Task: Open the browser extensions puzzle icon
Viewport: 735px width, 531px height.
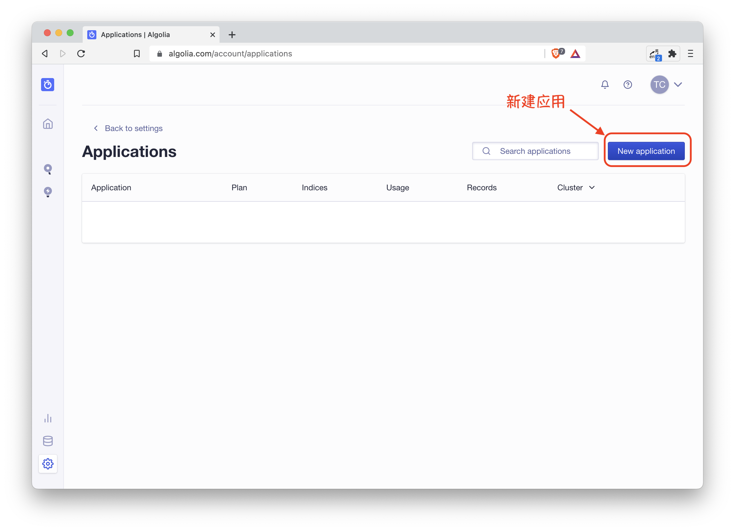Action: tap(671, 54)
